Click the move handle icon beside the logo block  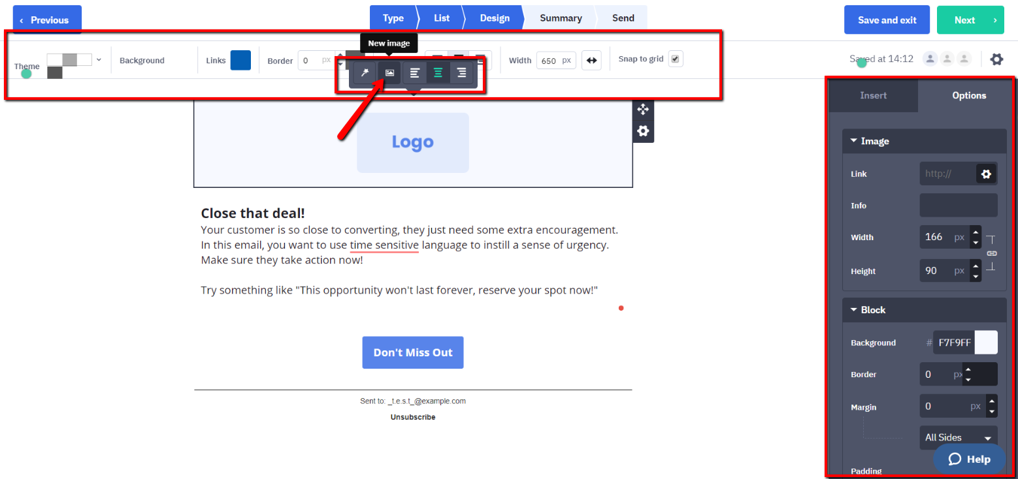click(x=643, y=110)
